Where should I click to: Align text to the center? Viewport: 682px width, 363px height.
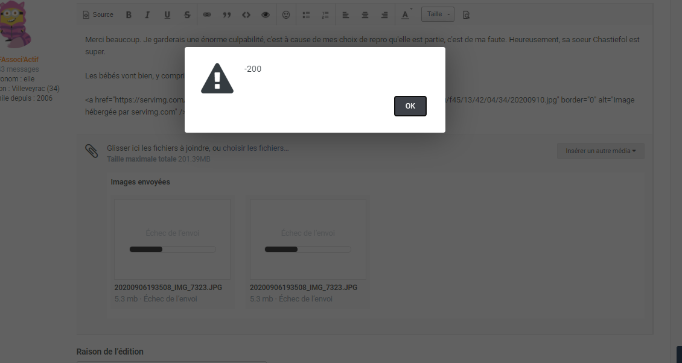tap(365, 14)
